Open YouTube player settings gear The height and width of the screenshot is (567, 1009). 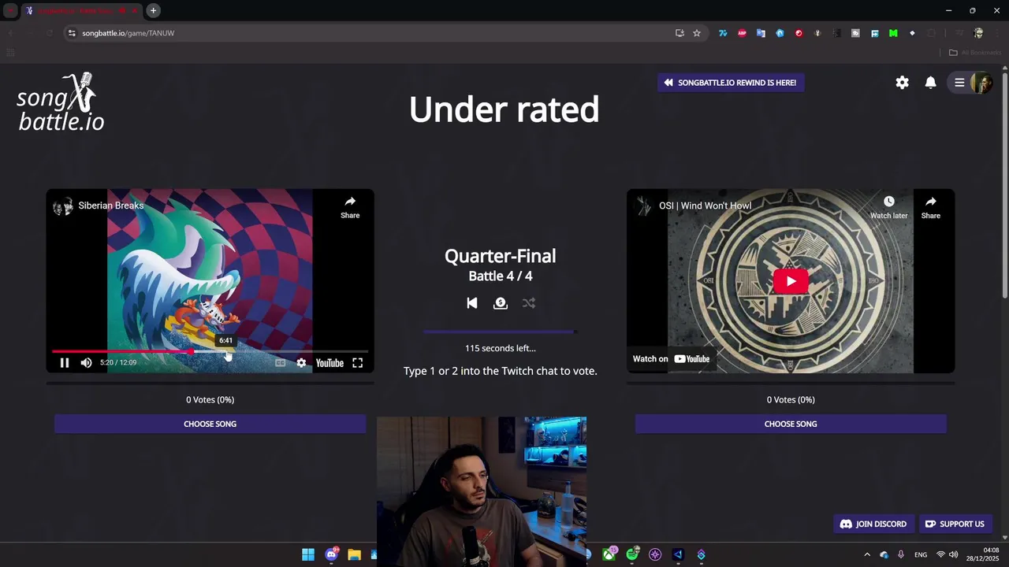[301, 363]
